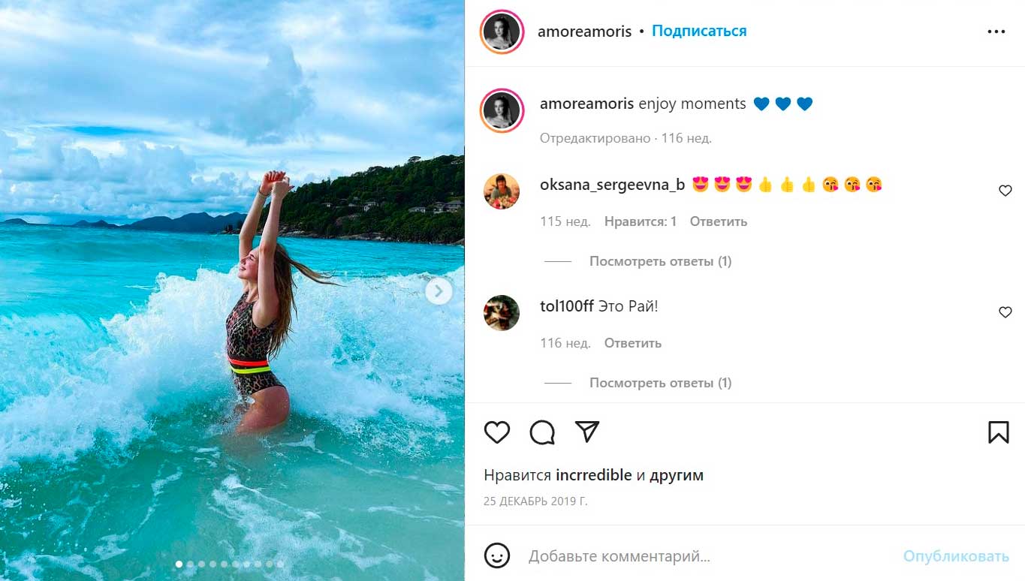Image resolution: width=1025 pixels, height=581 pixels.
Task: Like tol100ff's comment with the heart
Action: [1005, 312]
